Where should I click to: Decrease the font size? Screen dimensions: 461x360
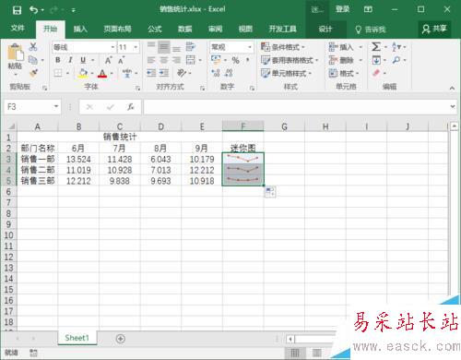click(122, 60)
